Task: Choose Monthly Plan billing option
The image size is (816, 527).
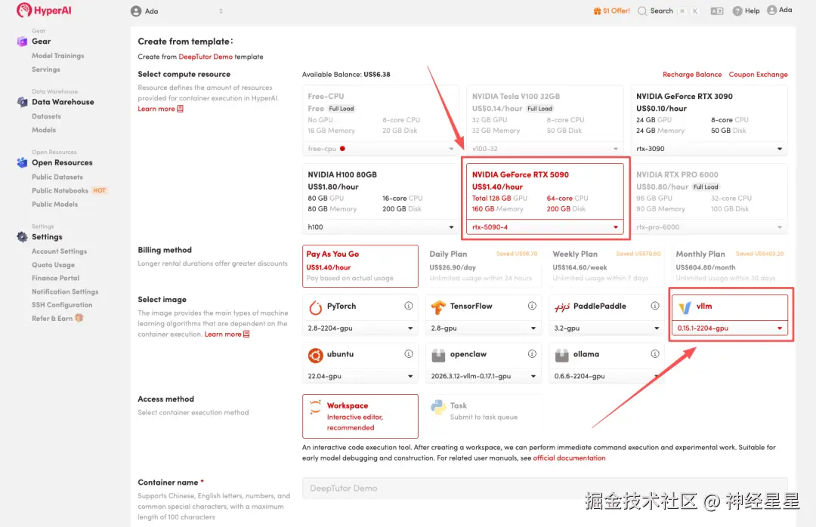Action: (730, 267)
